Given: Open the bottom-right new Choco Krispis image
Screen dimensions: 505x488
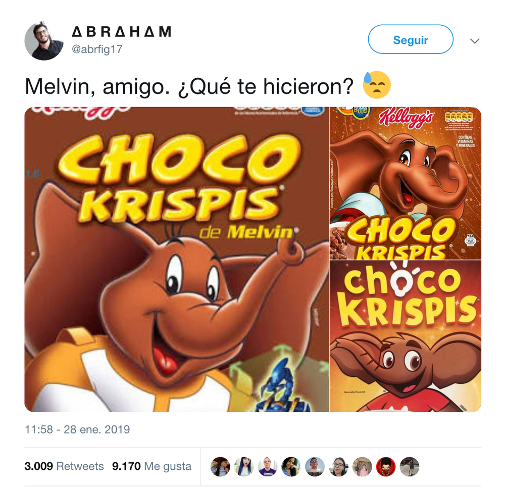Looking at the screenshot, I should pos(406,336).
